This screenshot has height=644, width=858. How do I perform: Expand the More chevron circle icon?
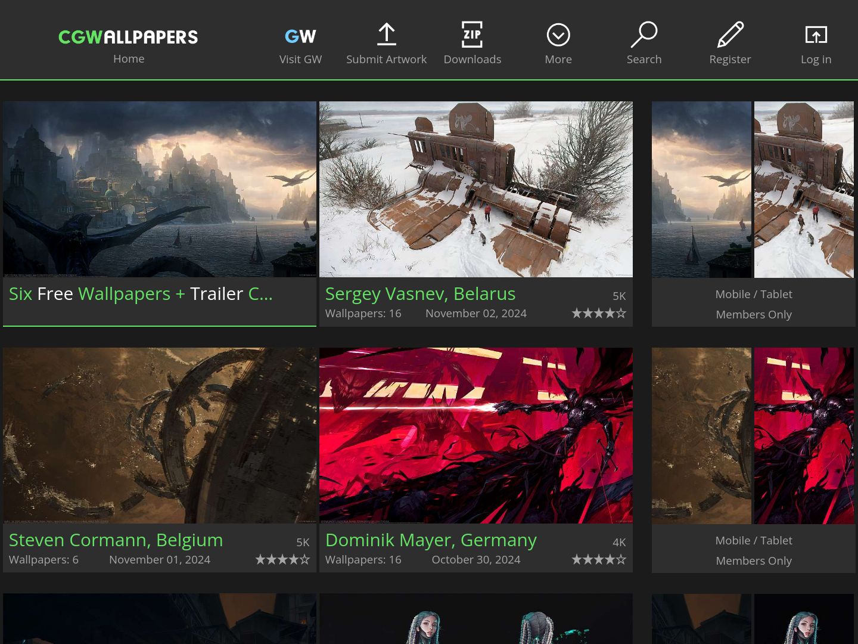(x=558, y=35)
